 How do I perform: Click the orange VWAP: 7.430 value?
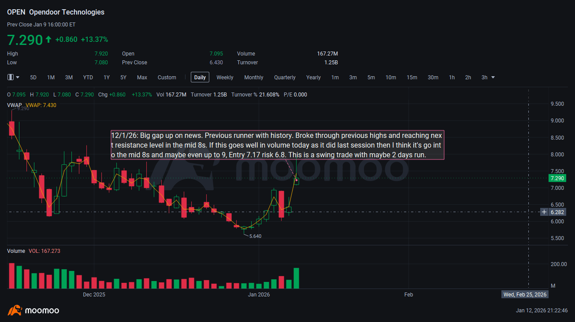pos(41,105)
